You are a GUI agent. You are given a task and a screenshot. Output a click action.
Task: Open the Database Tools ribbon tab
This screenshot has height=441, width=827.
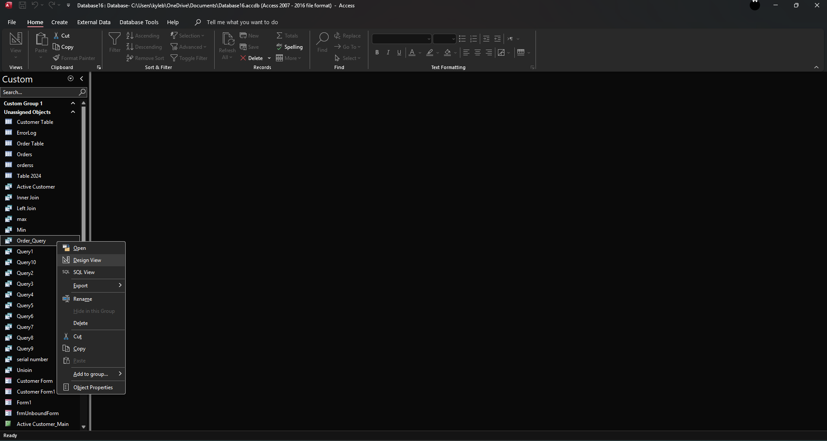pyautogui.click(x=139, y=22)
